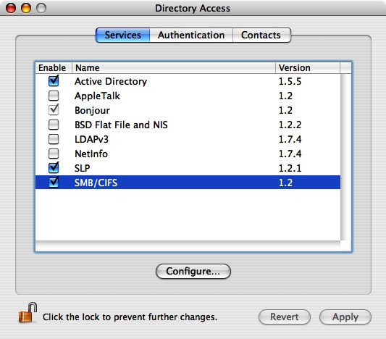
Task: Click version 1.2 in the AppleTalk row
Action: [285, 96]
